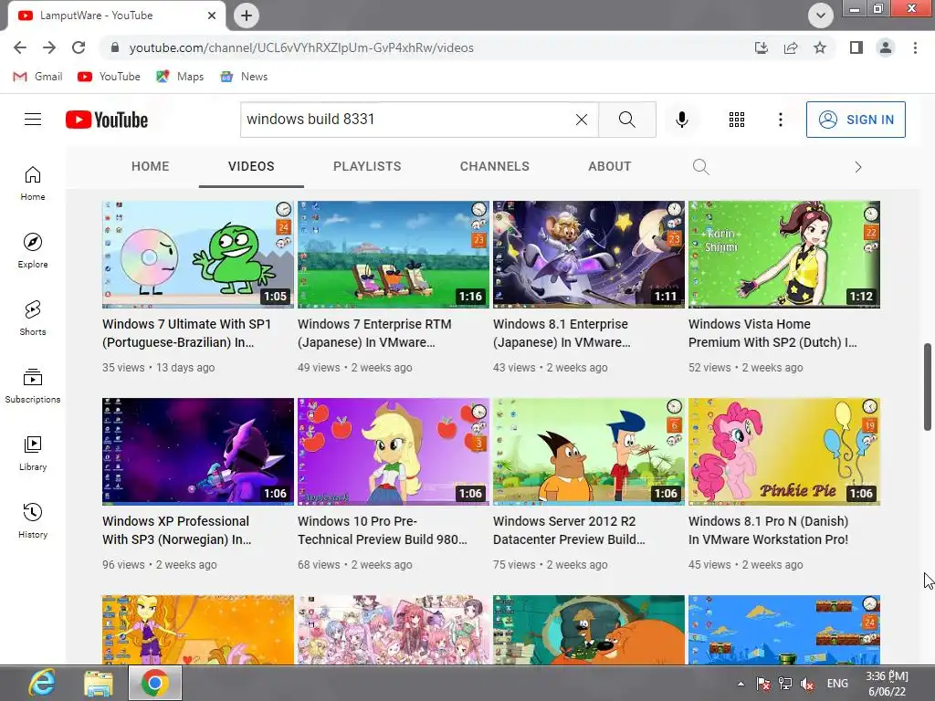The height and width of the screenshot is (701, 935).
Task: Open a new browser tab
Action: 247,16
